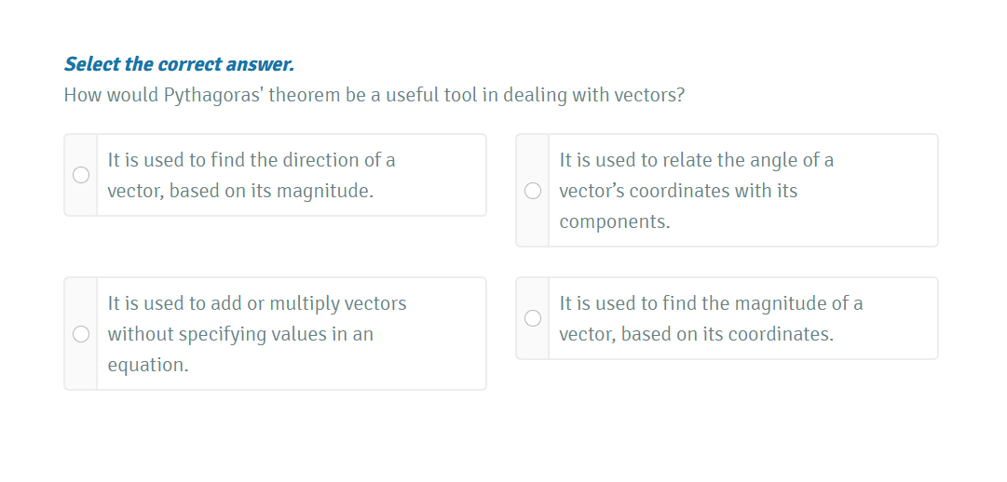The width and height of the screenshot is (1007, 482).
Task: Click the word 'components.' in the second answer
Action: (x=614, y=221)
